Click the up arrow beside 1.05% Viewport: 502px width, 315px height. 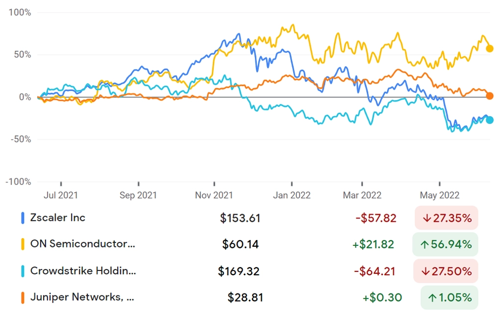click(x=432, y=298)
